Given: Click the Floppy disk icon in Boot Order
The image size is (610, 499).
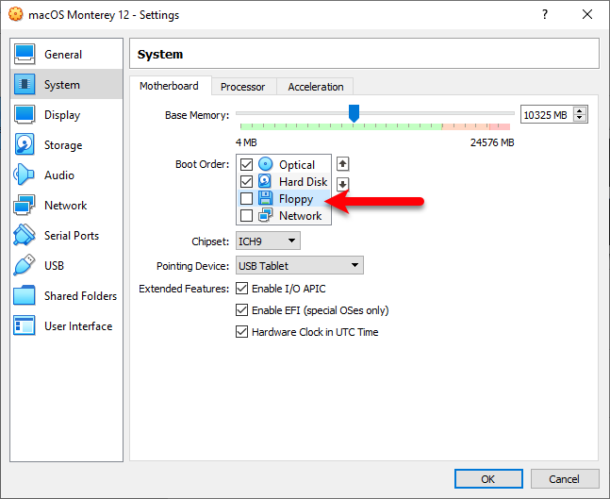Looking at the screenshot, I should pos(265,198).
